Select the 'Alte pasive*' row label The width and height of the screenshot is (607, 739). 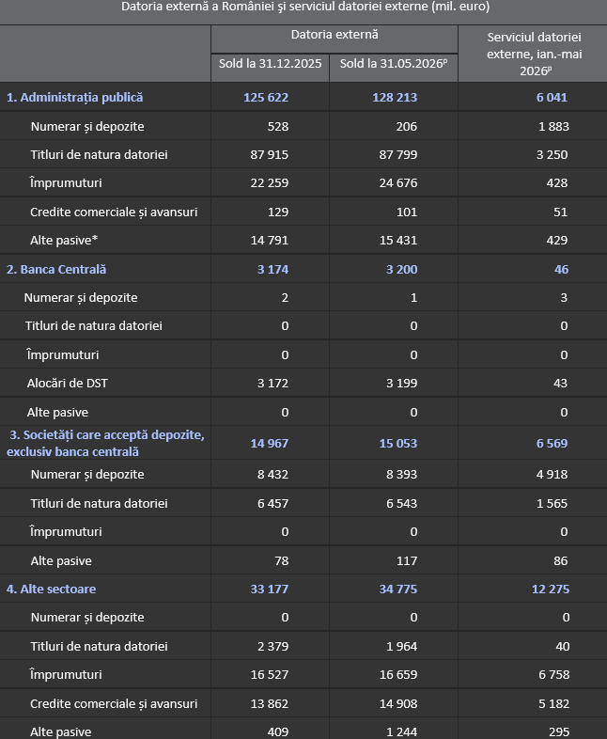pos(64,241)
